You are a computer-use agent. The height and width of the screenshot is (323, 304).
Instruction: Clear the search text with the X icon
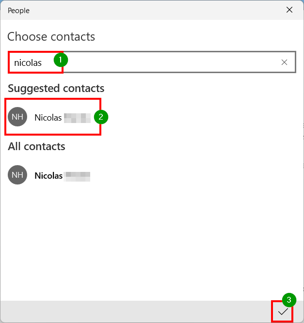[x=284, y=62]
